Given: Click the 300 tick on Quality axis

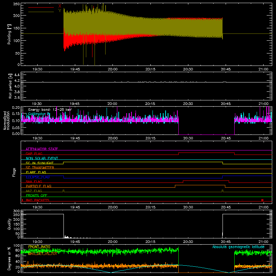Looking at the screenshot, I should point(17,211).
